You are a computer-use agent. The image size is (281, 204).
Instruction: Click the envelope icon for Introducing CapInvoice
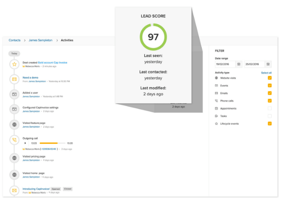[x=14, y=191]
